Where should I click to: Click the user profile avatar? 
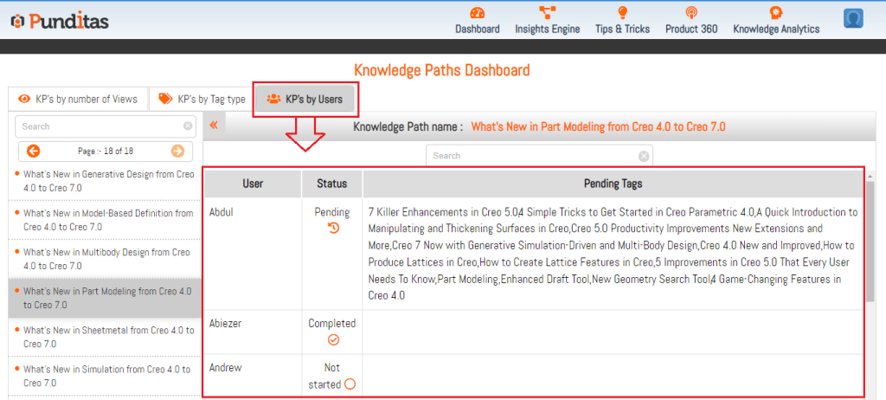[x=854, y=18]
